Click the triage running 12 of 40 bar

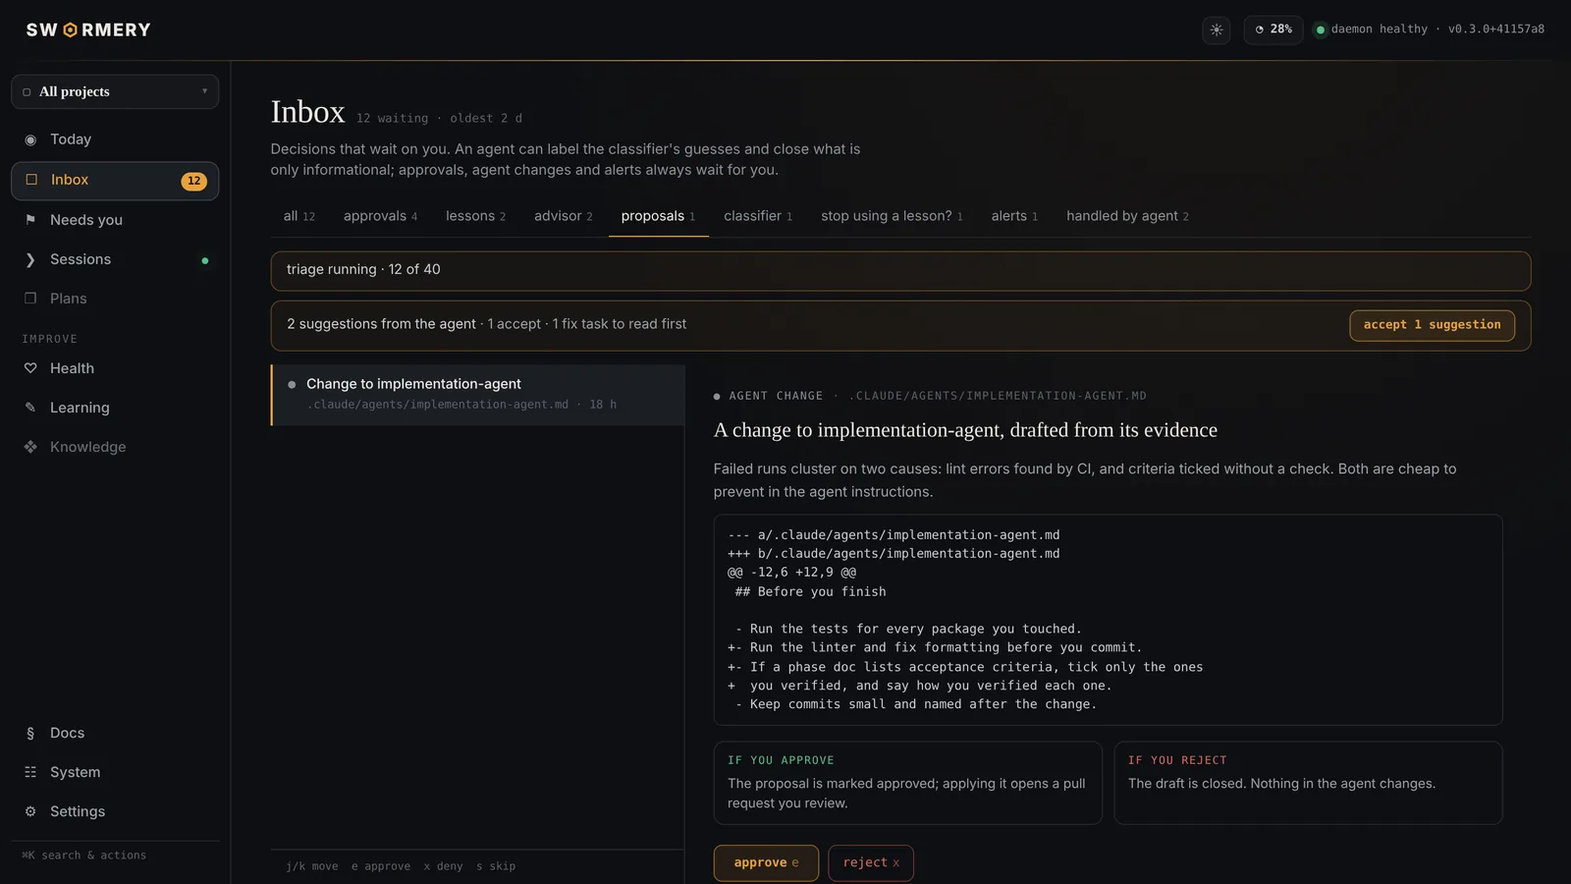900,271
